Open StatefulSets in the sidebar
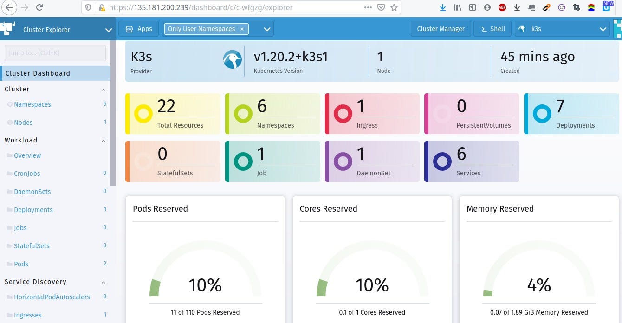 [32, 246]
